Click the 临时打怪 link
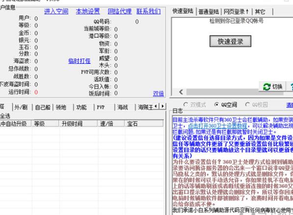The height and width of the screenshot is (215, 293). (x=80, y=61)
